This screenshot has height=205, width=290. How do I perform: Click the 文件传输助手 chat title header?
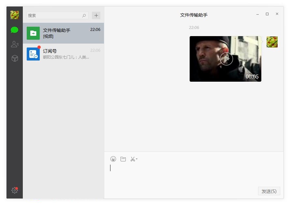pos(194,15)
